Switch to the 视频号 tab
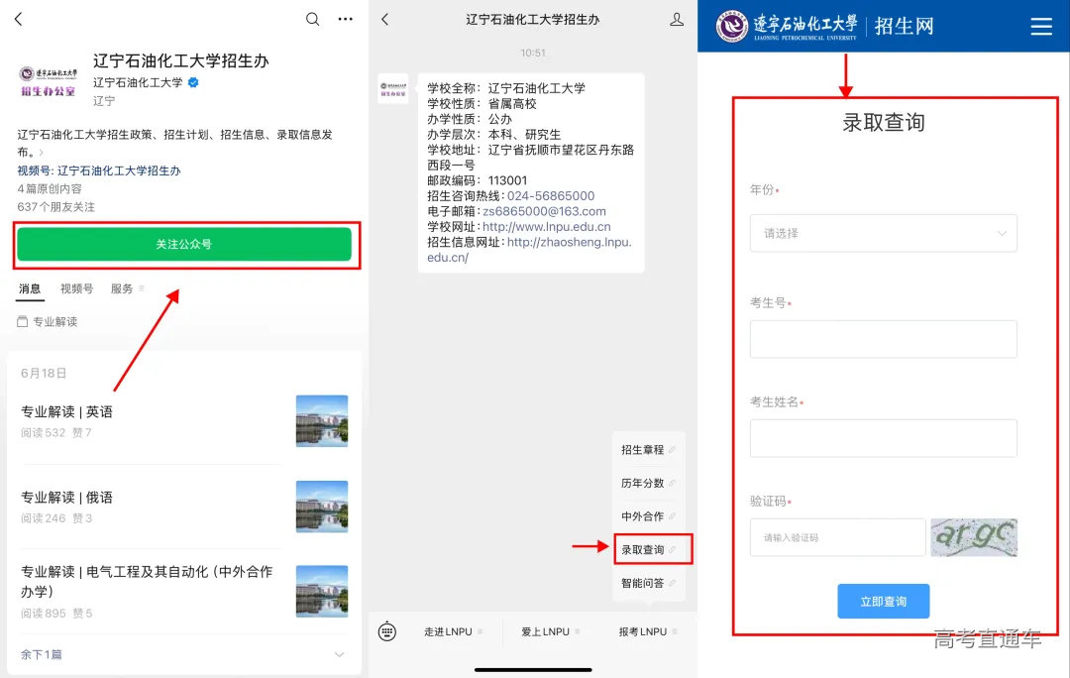The width and height of the screenshot is (1070, 678). 76,288
